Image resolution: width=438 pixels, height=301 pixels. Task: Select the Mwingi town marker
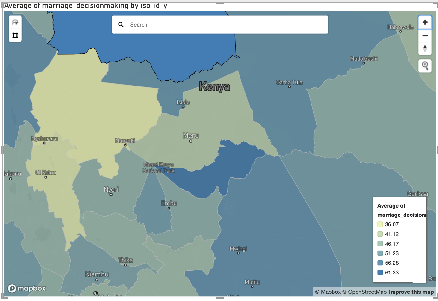click(238, 252)
